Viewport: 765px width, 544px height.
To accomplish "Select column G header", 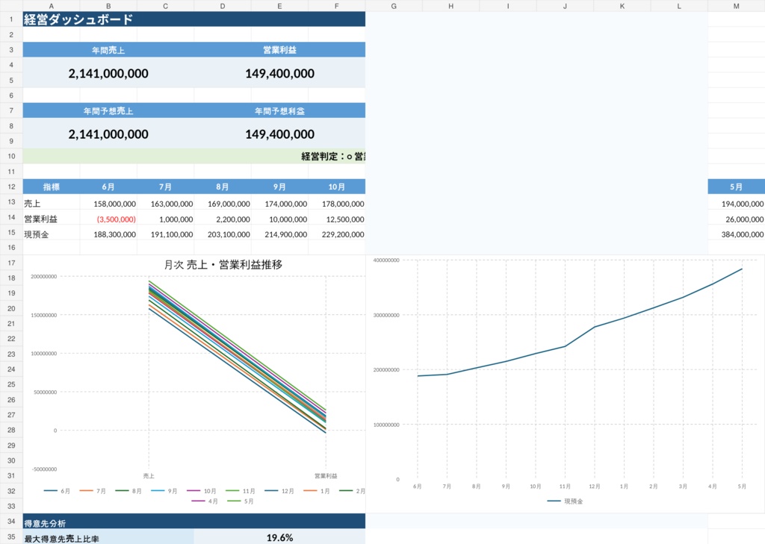I will coord(394,6).
